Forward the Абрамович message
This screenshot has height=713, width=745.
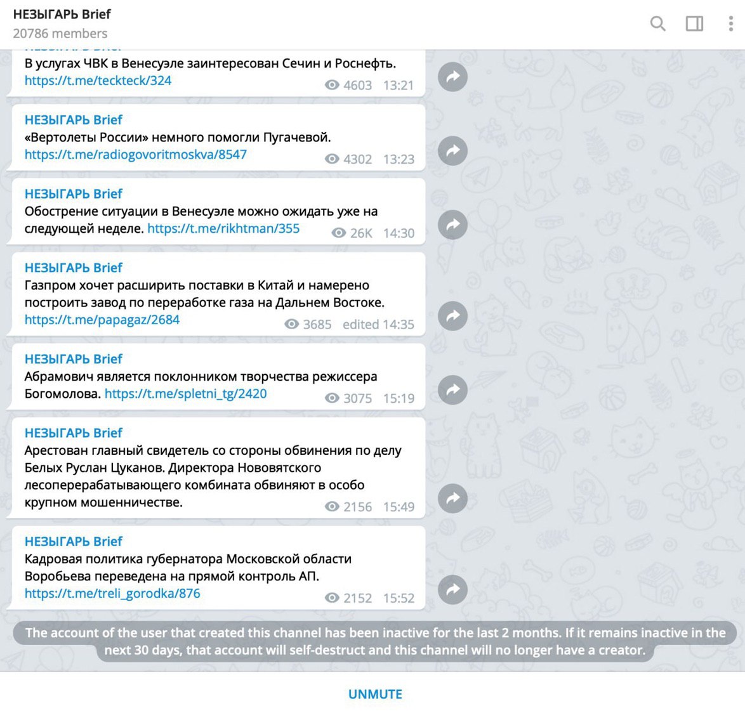[452, 389]
